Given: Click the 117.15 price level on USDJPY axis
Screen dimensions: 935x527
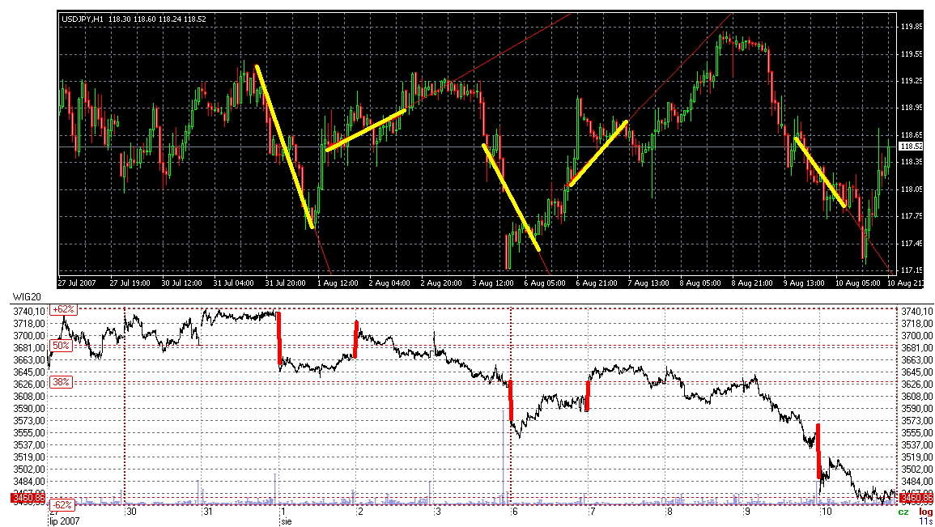Looking at the screenshot, I should point(912,270).
